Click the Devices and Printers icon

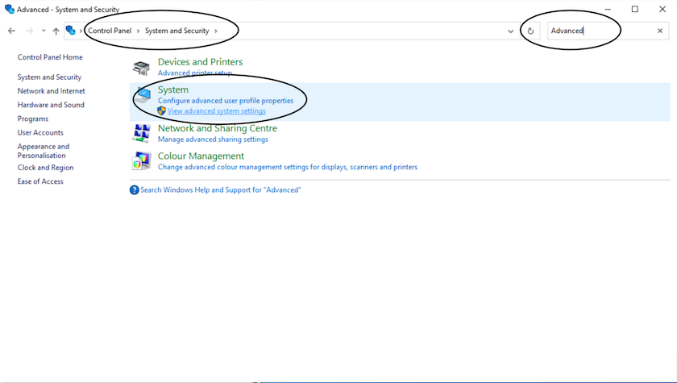pyautogui.click(x=142, y=67)
